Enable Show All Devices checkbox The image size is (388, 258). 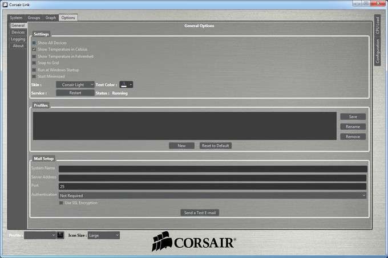point(34,43)
